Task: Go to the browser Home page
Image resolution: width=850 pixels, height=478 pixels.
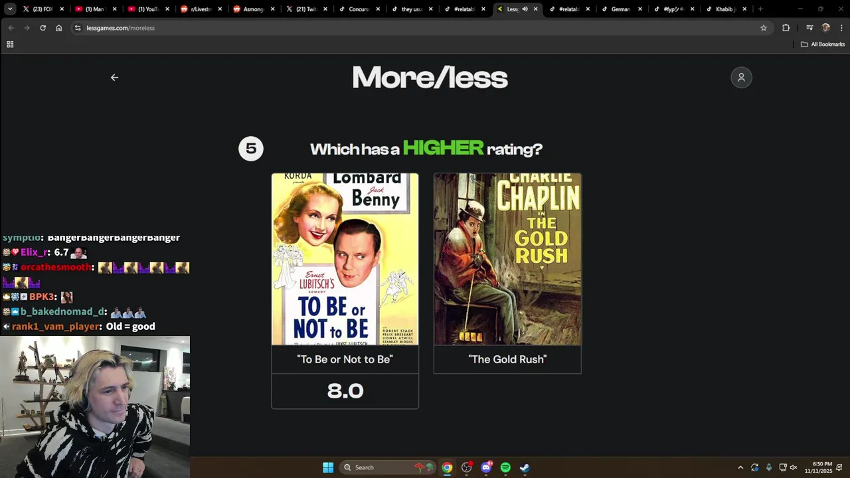Action: [58, 28]
